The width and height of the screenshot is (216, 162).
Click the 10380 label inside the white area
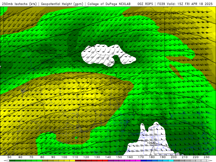click(115, 63)
